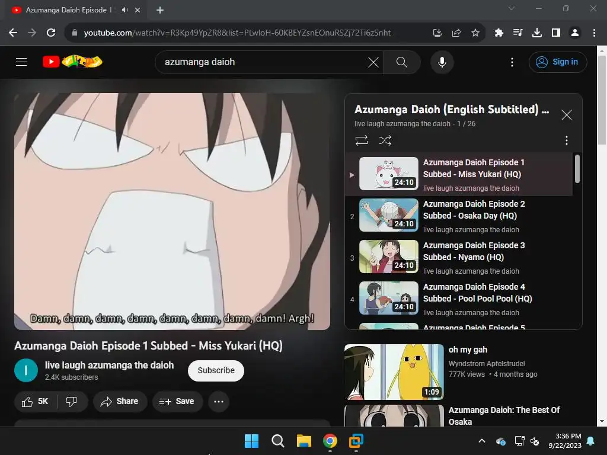Open playlist options three-dot menu

tap(566, 140)
